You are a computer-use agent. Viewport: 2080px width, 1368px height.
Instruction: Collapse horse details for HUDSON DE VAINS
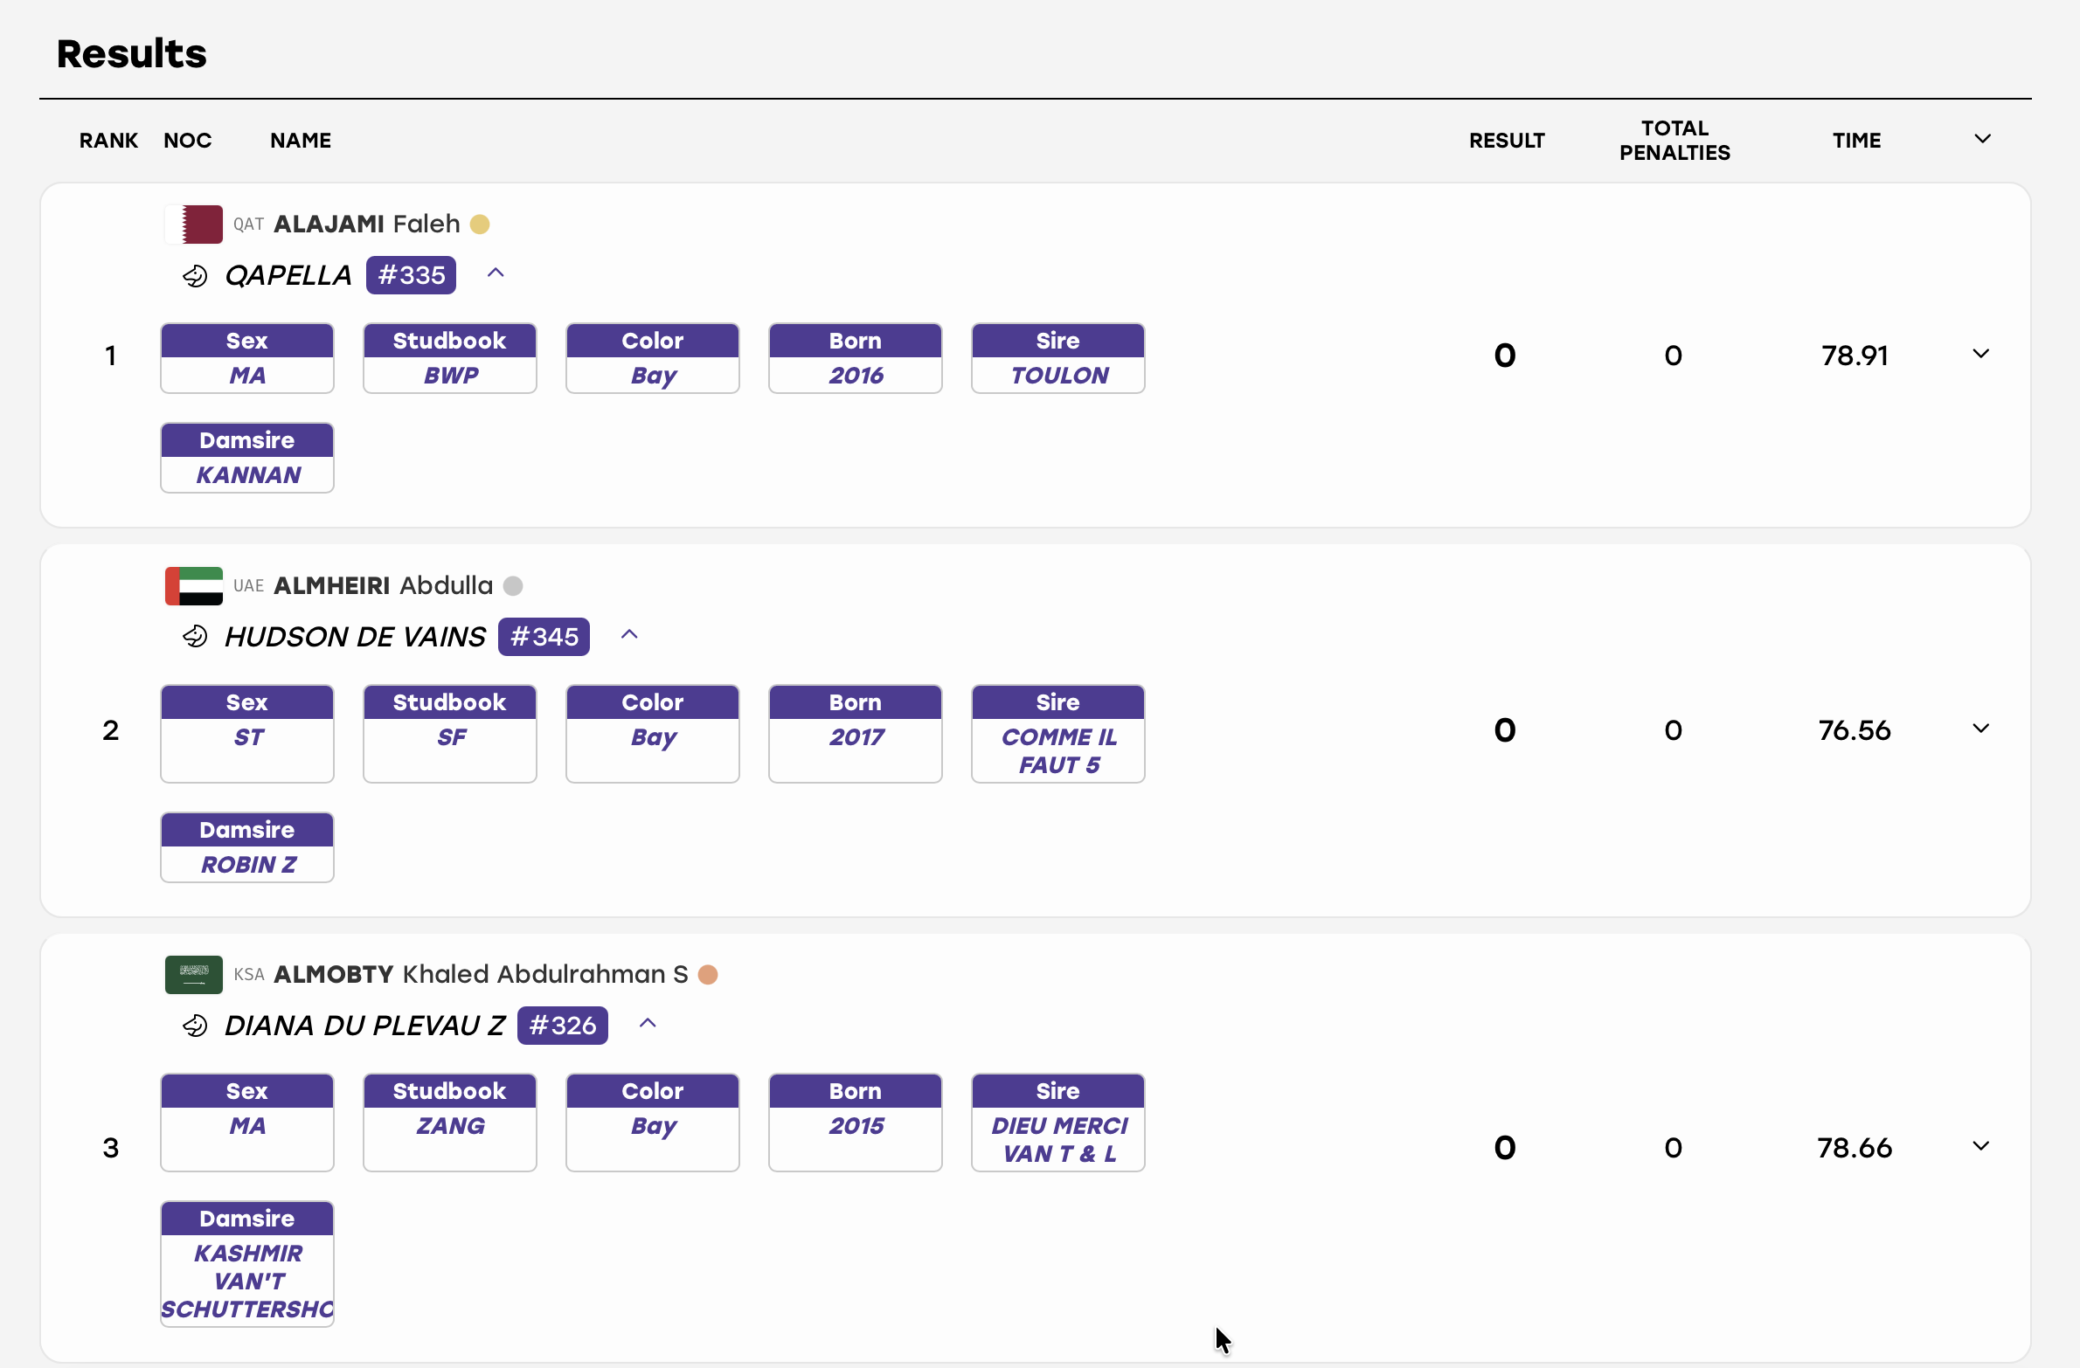coord(629,635)
